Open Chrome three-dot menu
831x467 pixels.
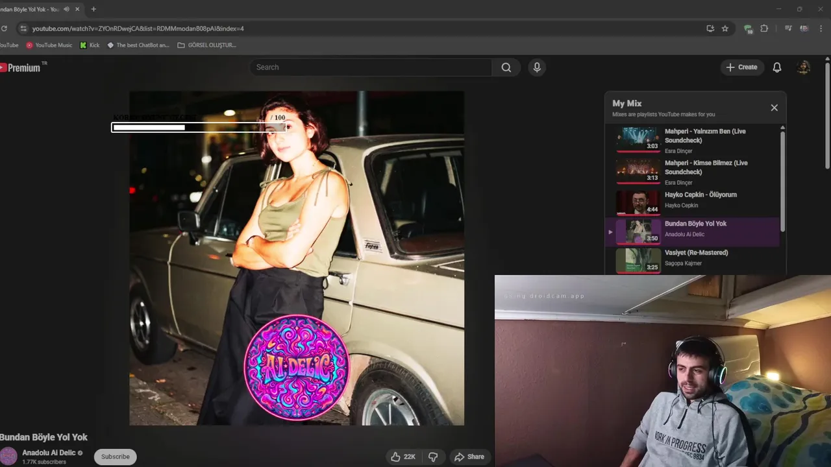click(821, 29)
